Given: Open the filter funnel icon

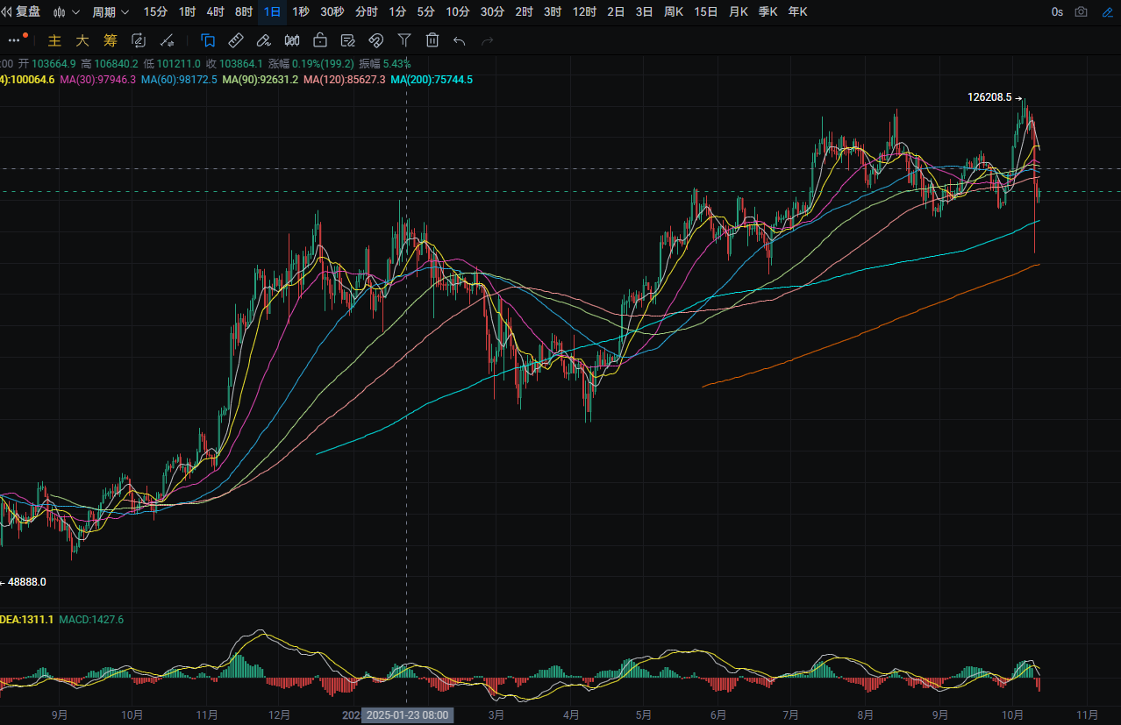Looking at the screenshot, I should [x=403, y=40].
